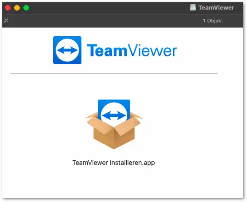Click the TeamViewer Installieren.app file name label

coord(113,163)
